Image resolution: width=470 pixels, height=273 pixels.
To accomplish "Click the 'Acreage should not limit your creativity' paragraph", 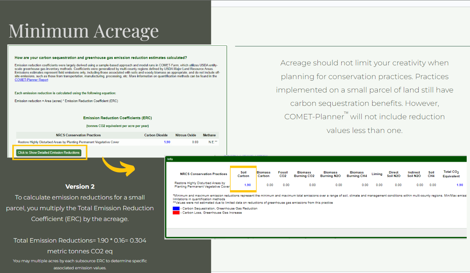I will click(x=364, y=97).
